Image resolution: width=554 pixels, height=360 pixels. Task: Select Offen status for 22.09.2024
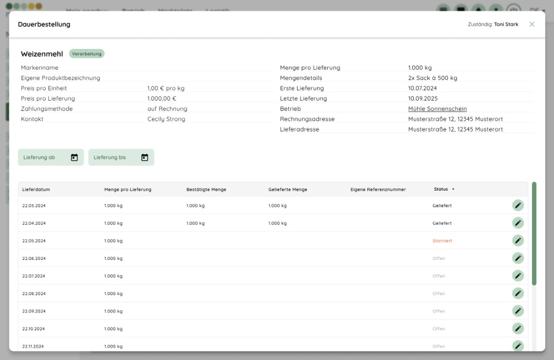tap(438, 311)
